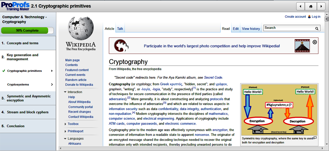Image resolution: width=329 pixels, height=151 pixels.
Task: Open the information security link
Action: click(123, 109)
